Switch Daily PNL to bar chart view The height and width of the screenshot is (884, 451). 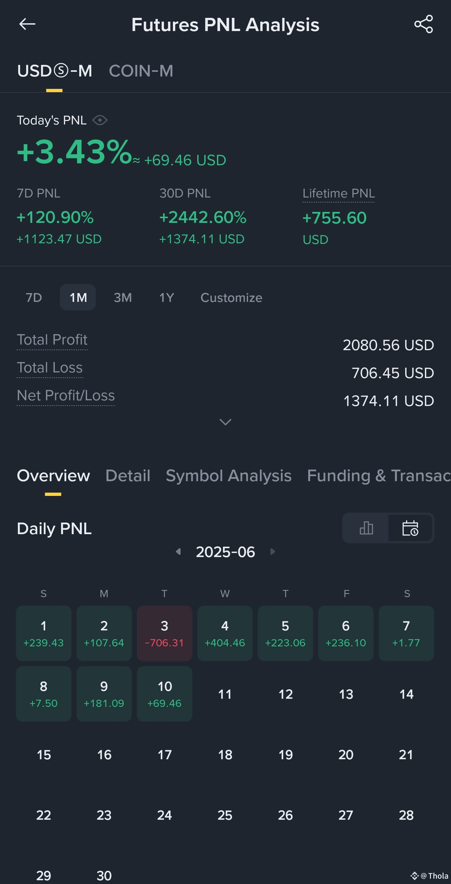click(366, 528)
